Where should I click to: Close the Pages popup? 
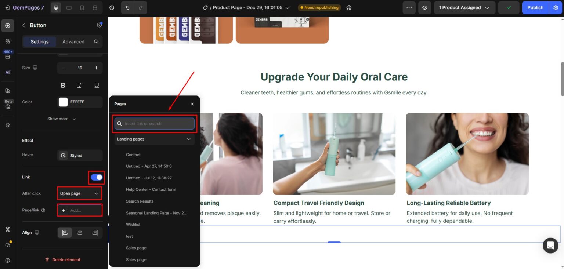[192, 104]
